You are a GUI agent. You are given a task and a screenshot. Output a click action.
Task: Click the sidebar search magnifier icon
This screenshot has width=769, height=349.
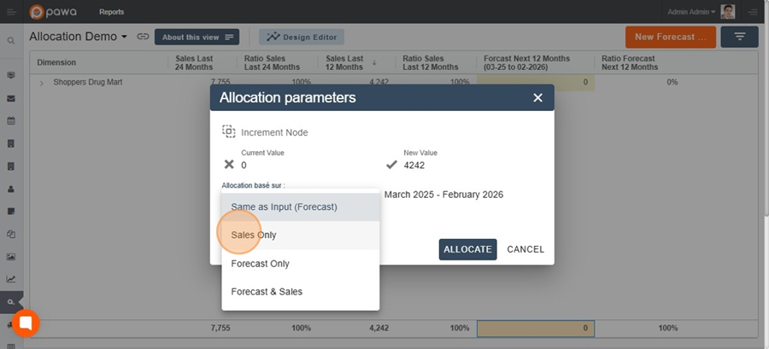click(11, 41)
